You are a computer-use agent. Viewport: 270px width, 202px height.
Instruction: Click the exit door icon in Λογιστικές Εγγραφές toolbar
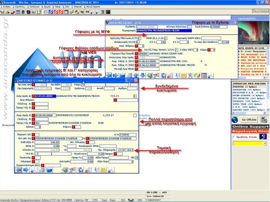(x=65, y=170)
